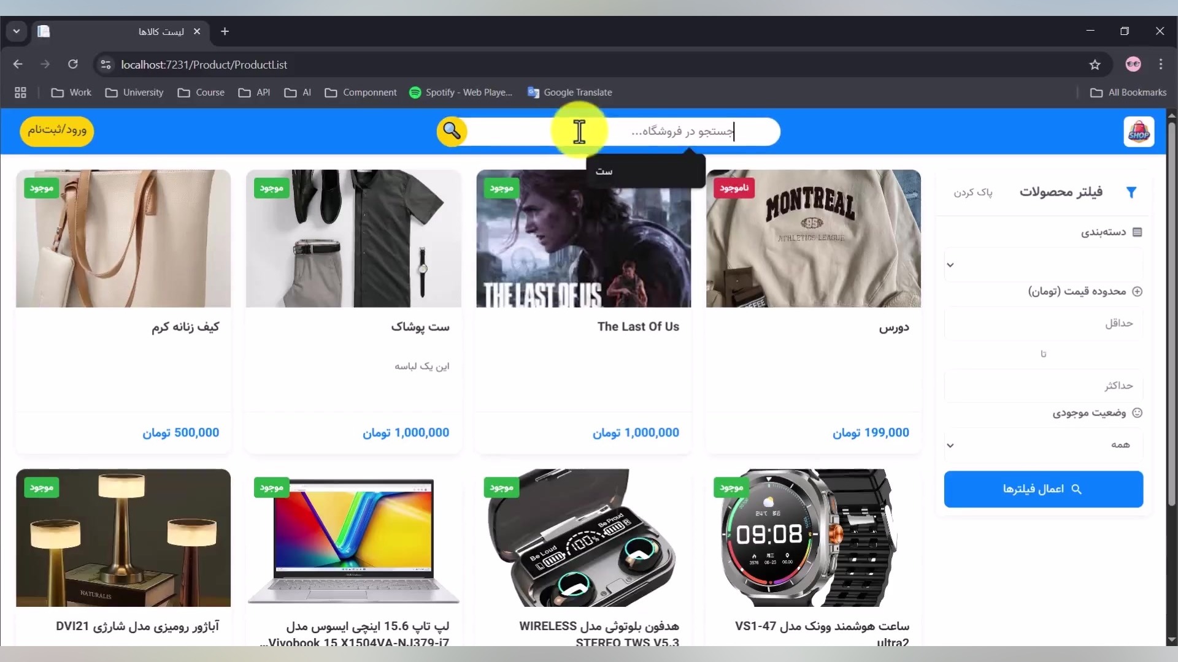Click پاک کردن to clear filters
The width and height of the screenshot is (1178, 662).
click(972, 192)
